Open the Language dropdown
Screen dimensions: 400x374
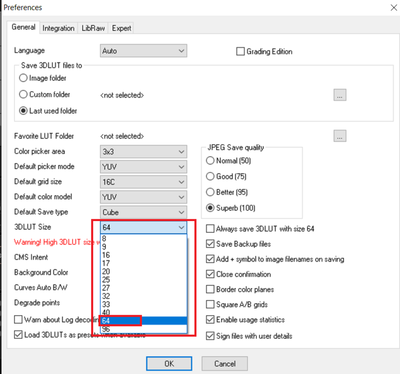coord(143,51)
